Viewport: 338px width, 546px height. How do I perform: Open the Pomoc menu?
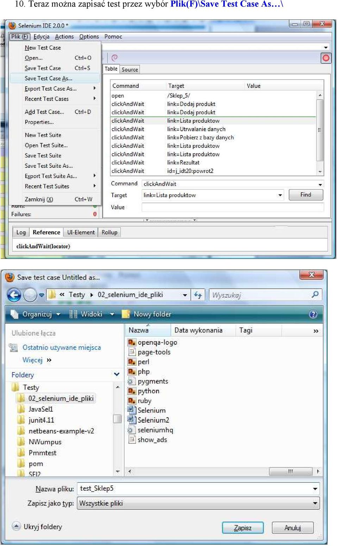point(113,37)
